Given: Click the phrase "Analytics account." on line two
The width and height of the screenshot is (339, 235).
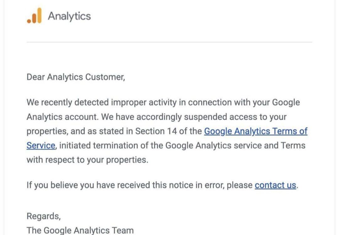Looking at the screenshot, I should point(62,117).
